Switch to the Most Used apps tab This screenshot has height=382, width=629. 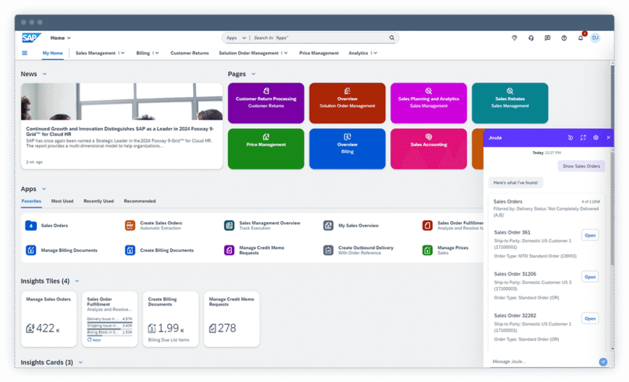tap(62, 201)
